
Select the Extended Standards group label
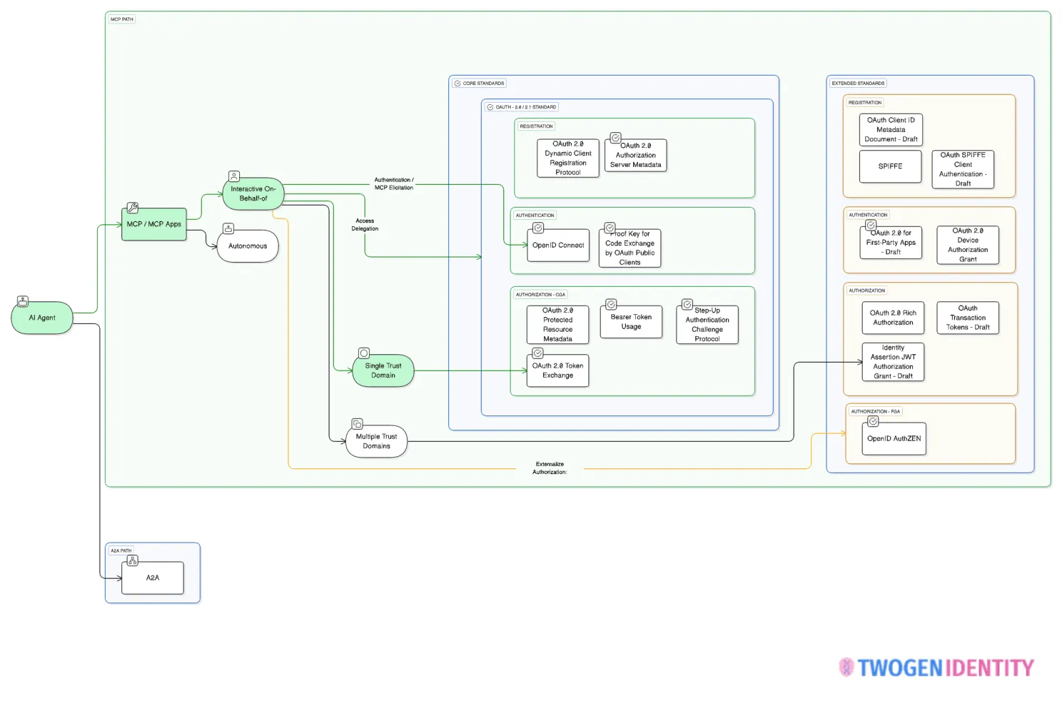(858, 84)
